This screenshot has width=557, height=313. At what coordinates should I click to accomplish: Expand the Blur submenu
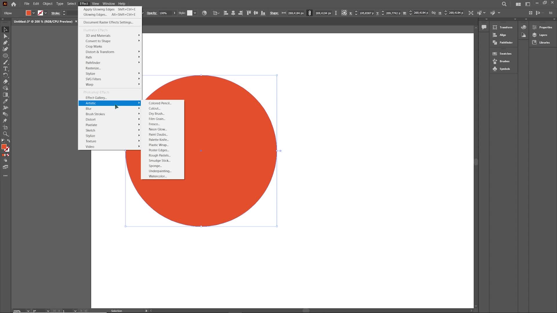tap(110, 109)
